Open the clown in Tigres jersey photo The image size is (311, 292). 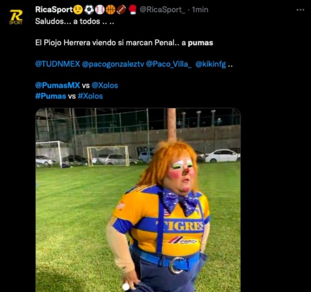[138, 200]
